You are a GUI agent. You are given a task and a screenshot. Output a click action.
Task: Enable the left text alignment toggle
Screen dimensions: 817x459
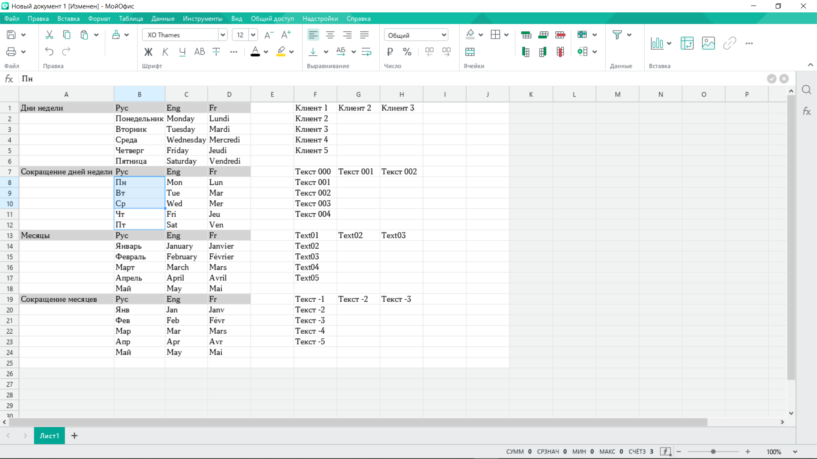313,35
